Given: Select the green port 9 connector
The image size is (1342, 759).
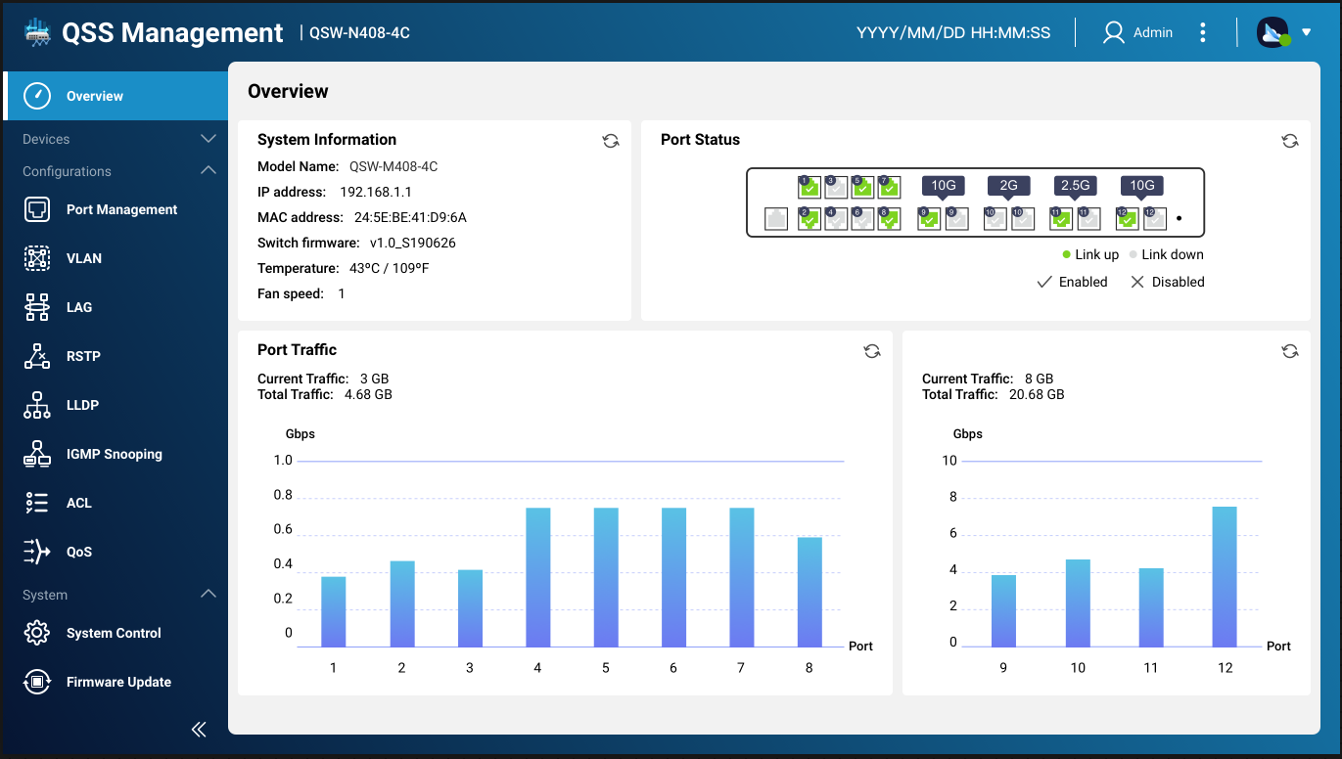Looking at the screenshot, I should click(929, 219).
